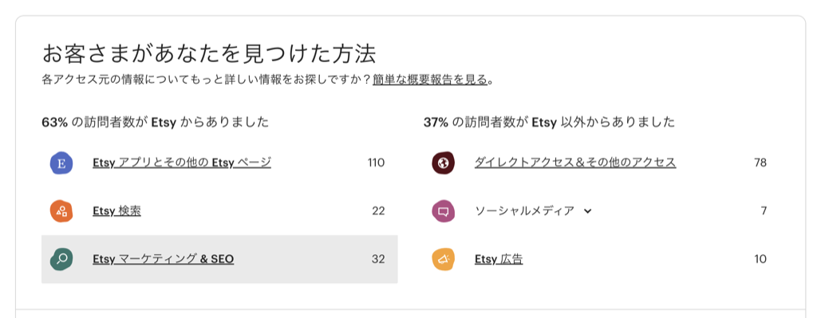Click the '63% の訪問者数が Etsy から' heading
Viewport: 817px width, 318px height.
156,122
